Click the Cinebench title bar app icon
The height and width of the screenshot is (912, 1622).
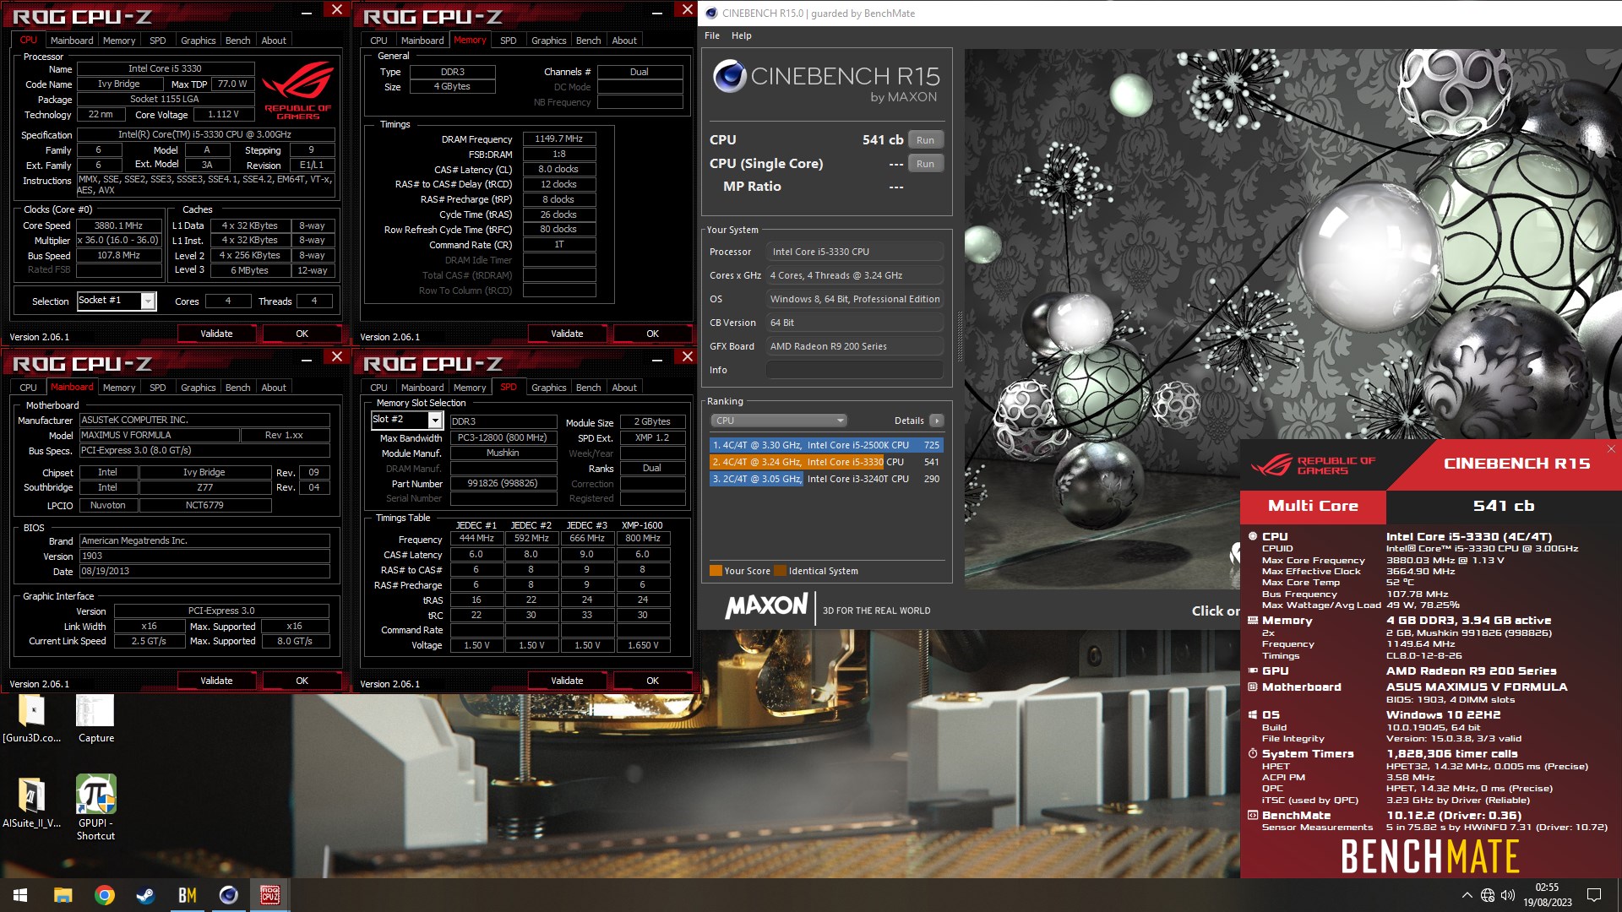(x=711, y=13)
